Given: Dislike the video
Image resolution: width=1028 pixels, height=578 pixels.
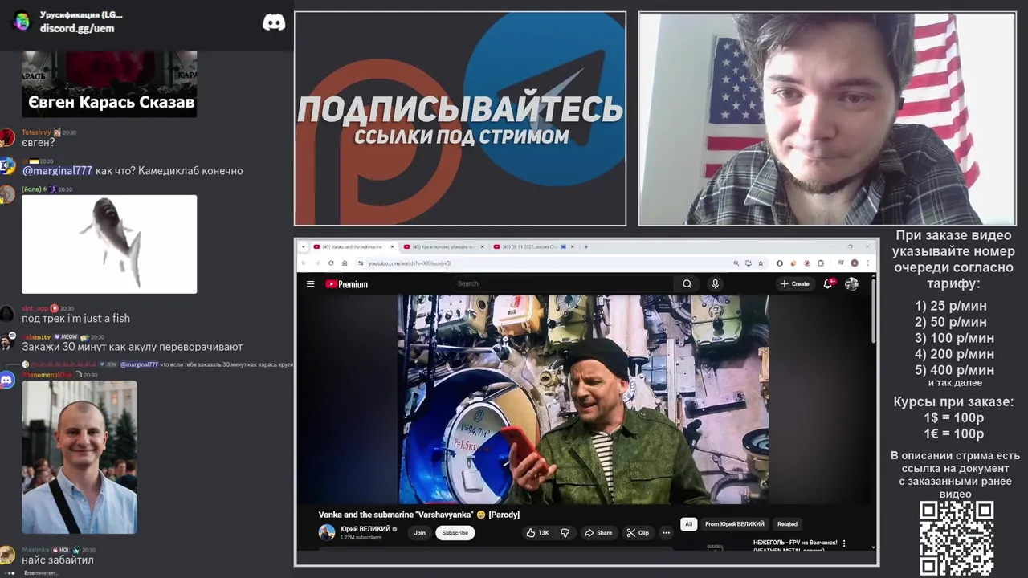Looking at the screenshot, I should (565, 532).
